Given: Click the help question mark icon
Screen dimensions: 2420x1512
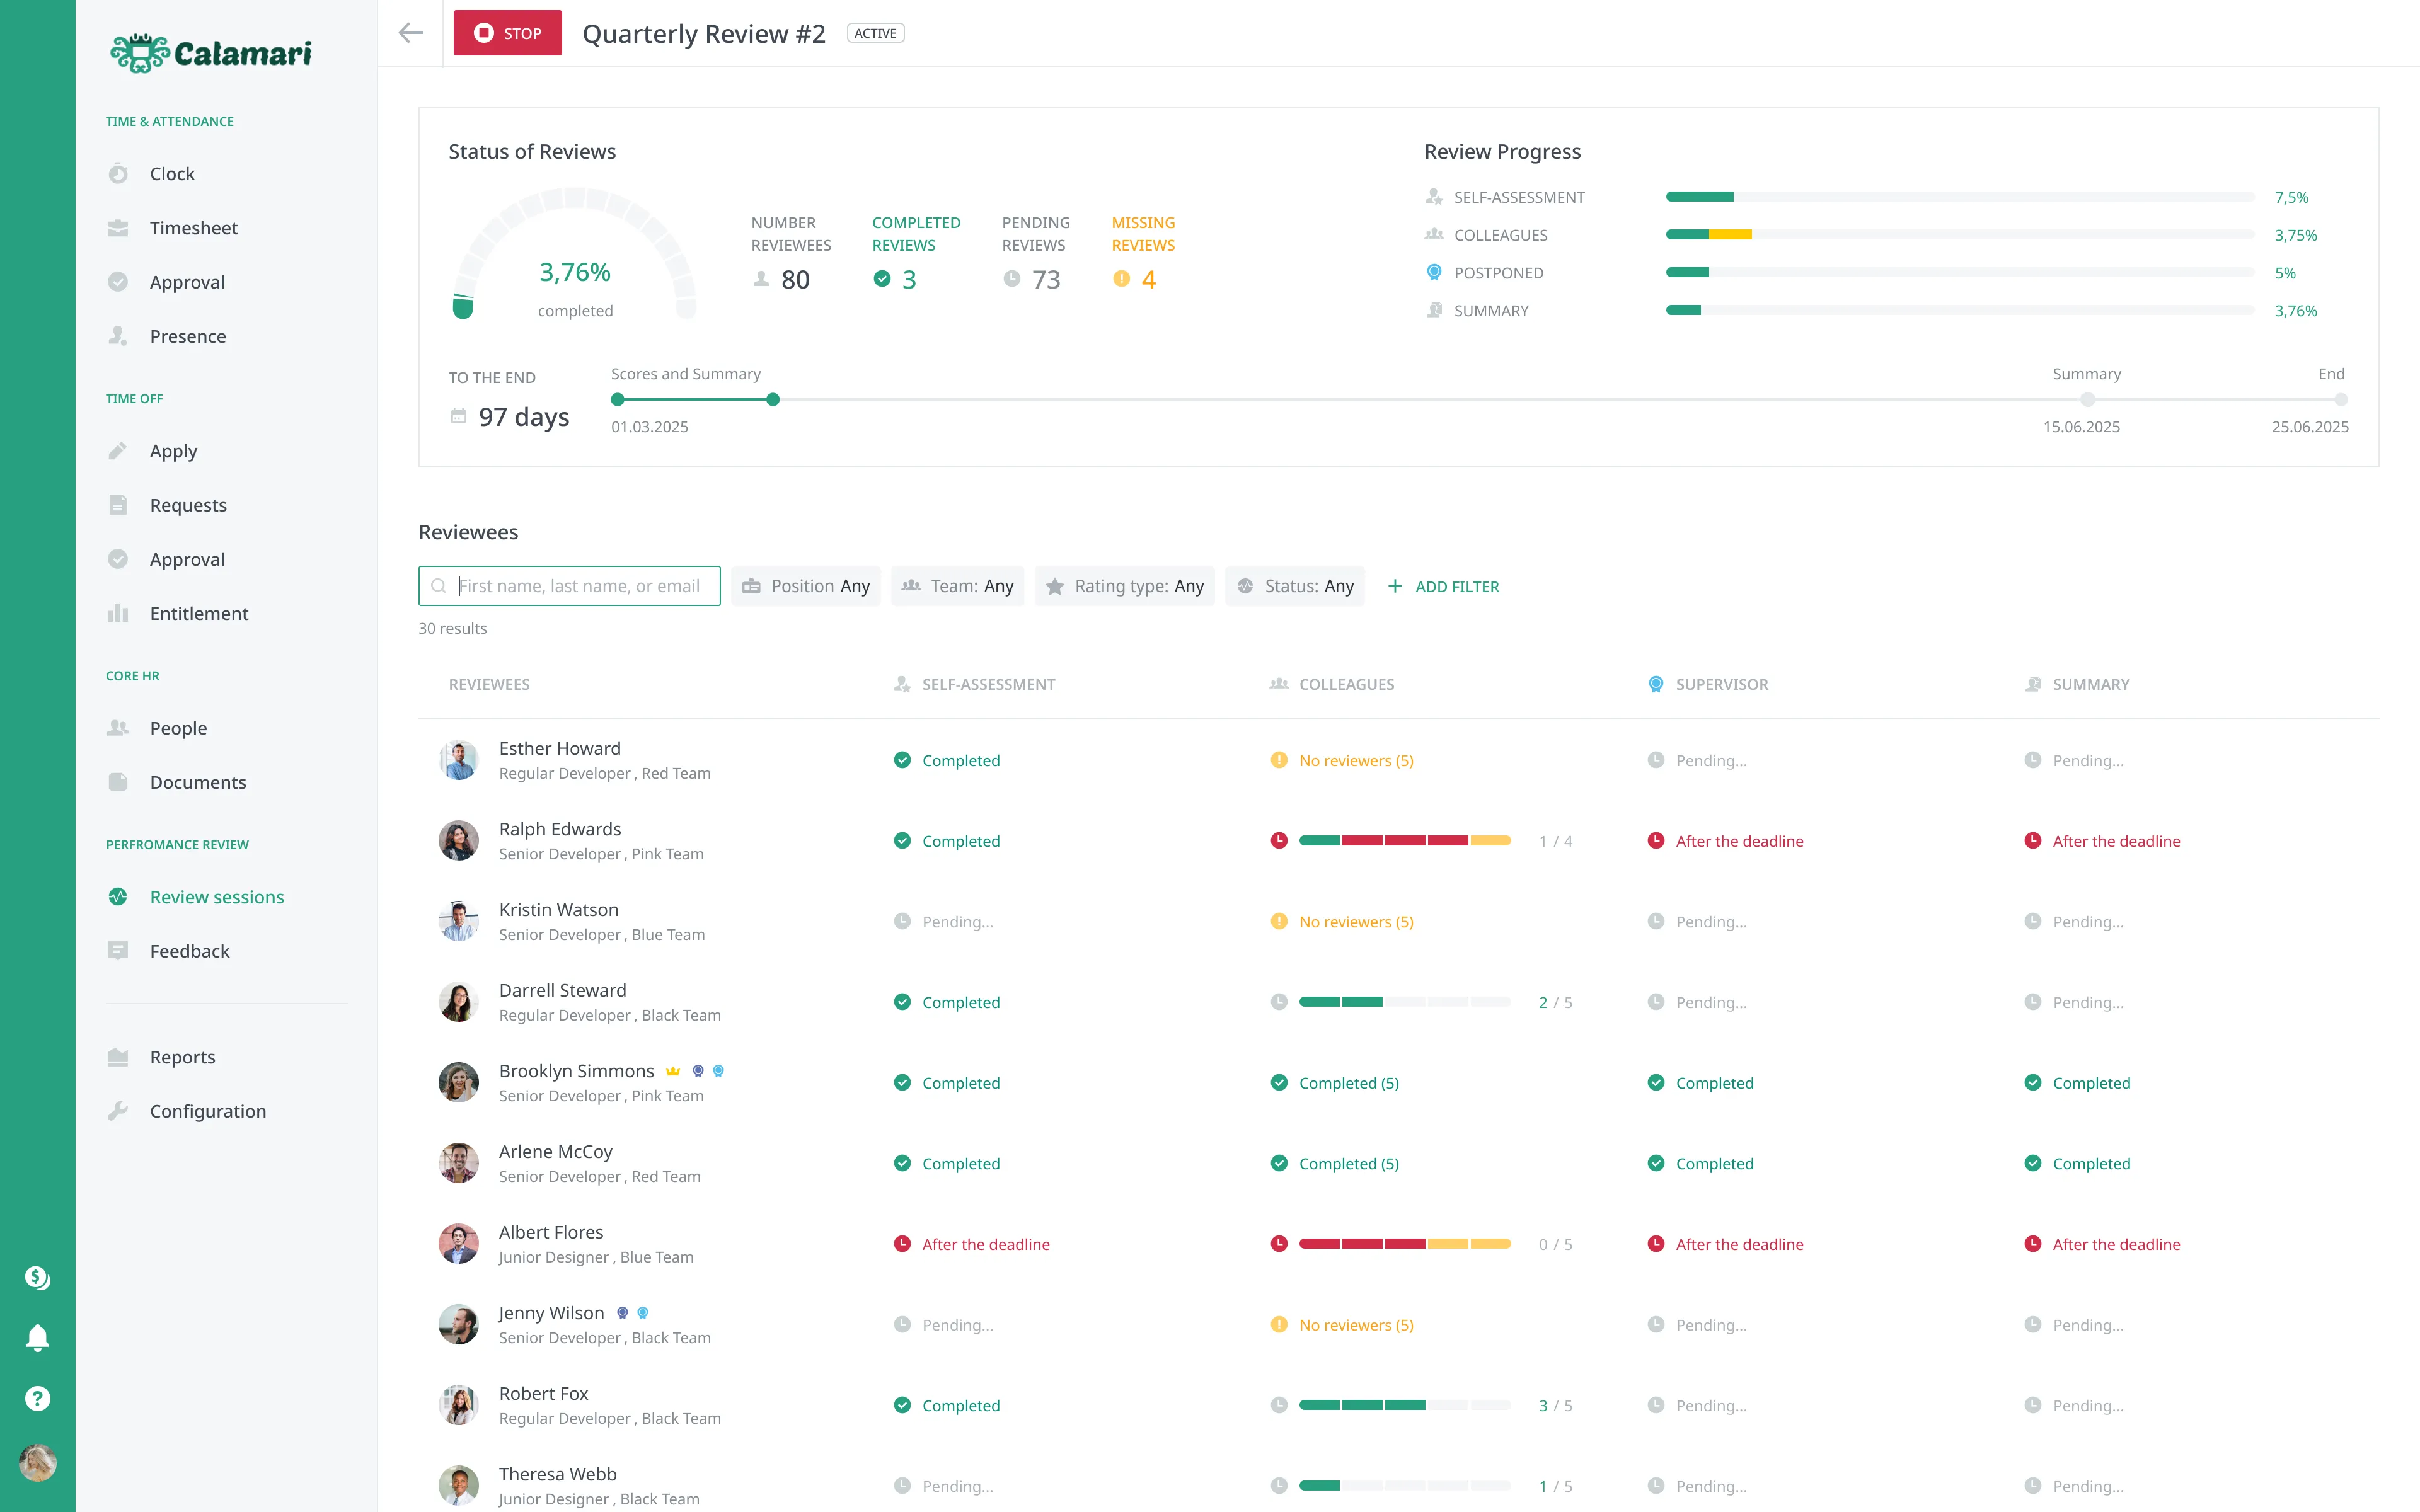Looking at the screenshot, I should point(37,1398).
